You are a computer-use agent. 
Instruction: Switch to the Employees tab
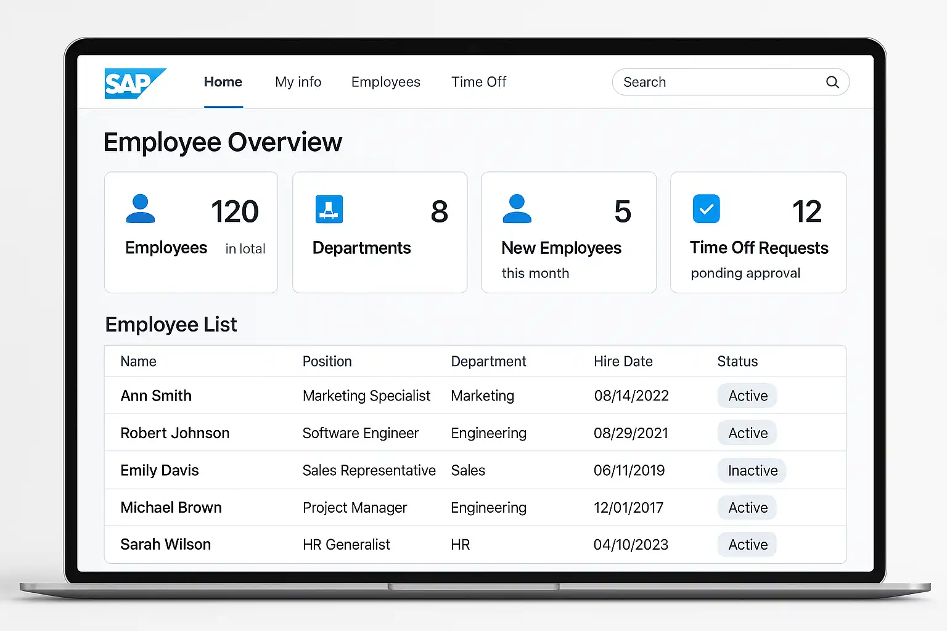(x=385, y=82)
